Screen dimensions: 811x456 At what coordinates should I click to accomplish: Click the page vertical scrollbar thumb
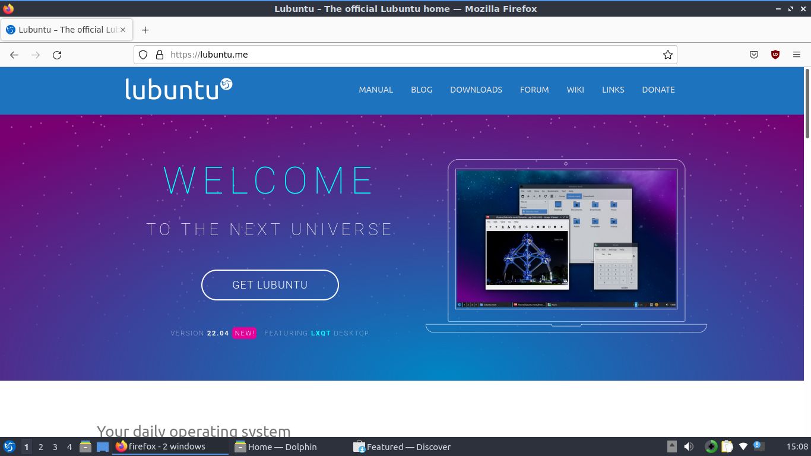point(807,104)
